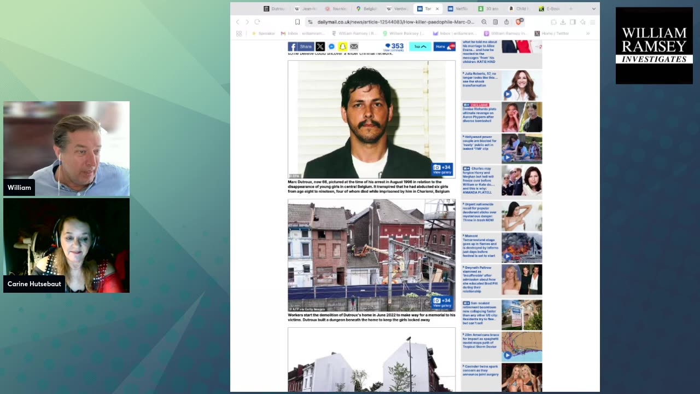The image size is (700, 394).
Task: Bookmark this page with the bookmark icon
Action: (297, 22)
